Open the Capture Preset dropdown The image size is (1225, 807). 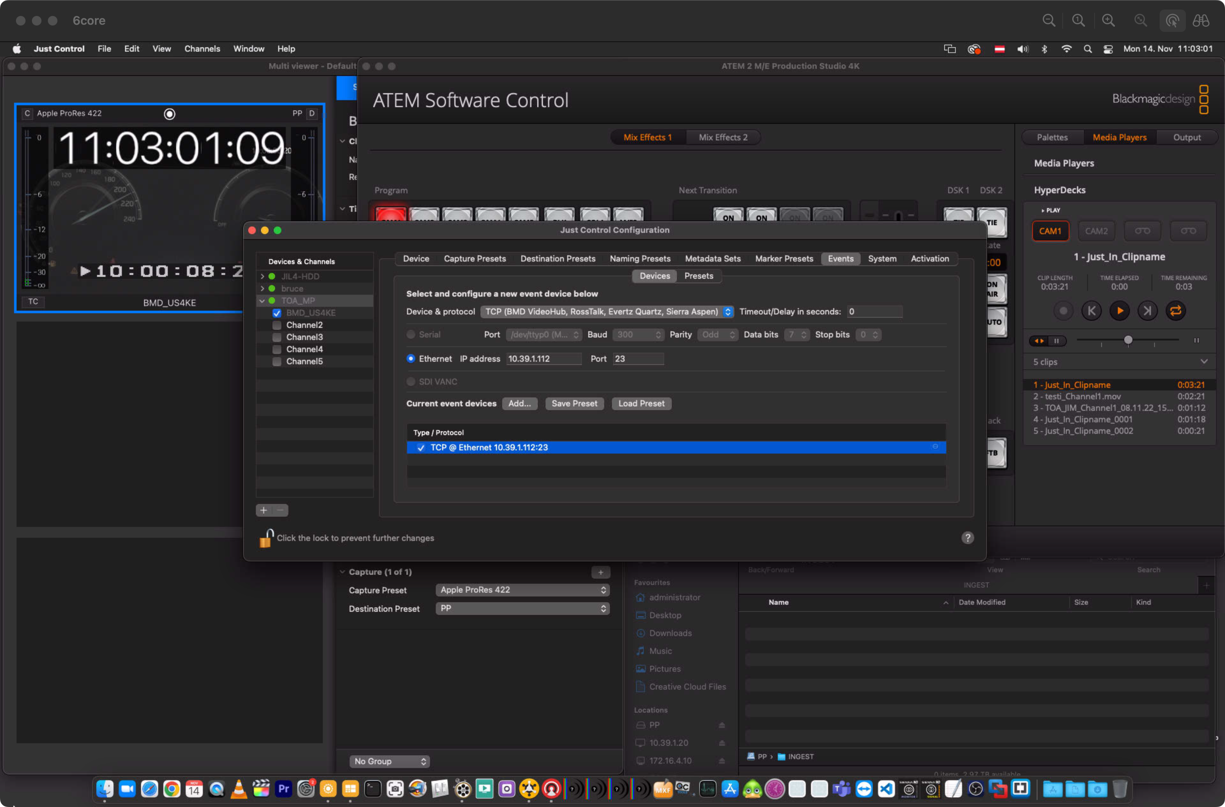click(522, 590)
